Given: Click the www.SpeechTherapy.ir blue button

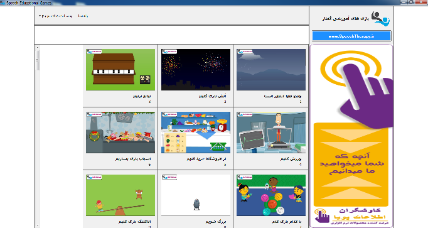Looking at the screenshot, I should (351, 36).
